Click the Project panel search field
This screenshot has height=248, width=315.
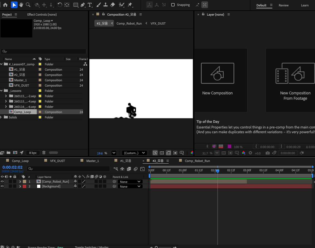tap(43, 51)
